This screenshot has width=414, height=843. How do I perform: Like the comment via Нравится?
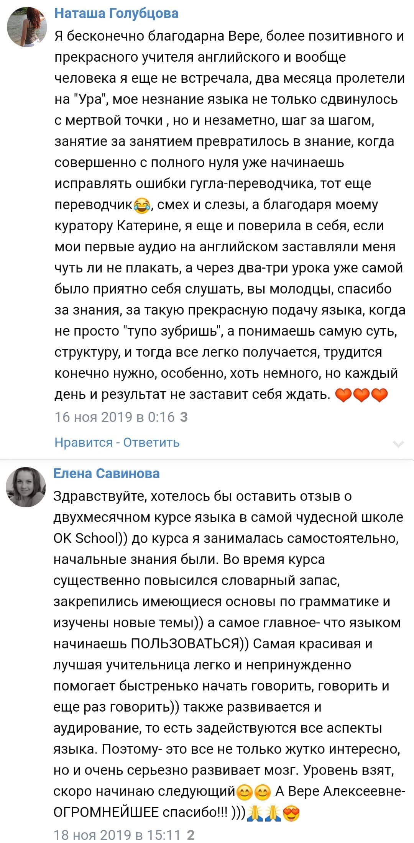click(x=84, y=442)
